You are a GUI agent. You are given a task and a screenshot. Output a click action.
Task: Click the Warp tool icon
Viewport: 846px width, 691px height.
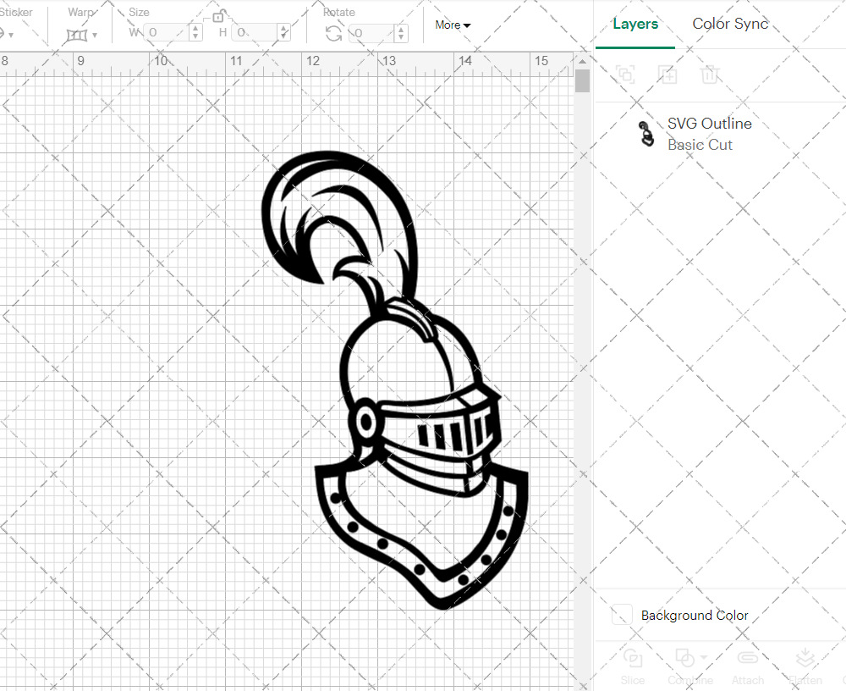click(77, 36)
